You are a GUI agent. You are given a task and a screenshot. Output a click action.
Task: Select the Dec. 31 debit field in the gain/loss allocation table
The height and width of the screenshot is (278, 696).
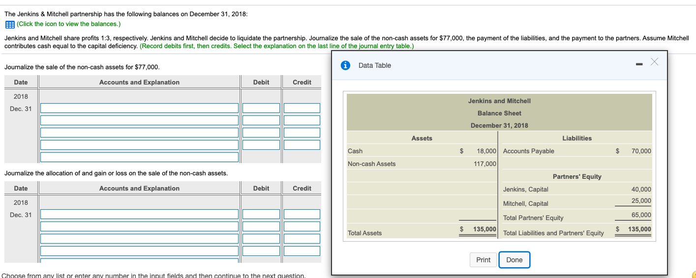[261, 214]
